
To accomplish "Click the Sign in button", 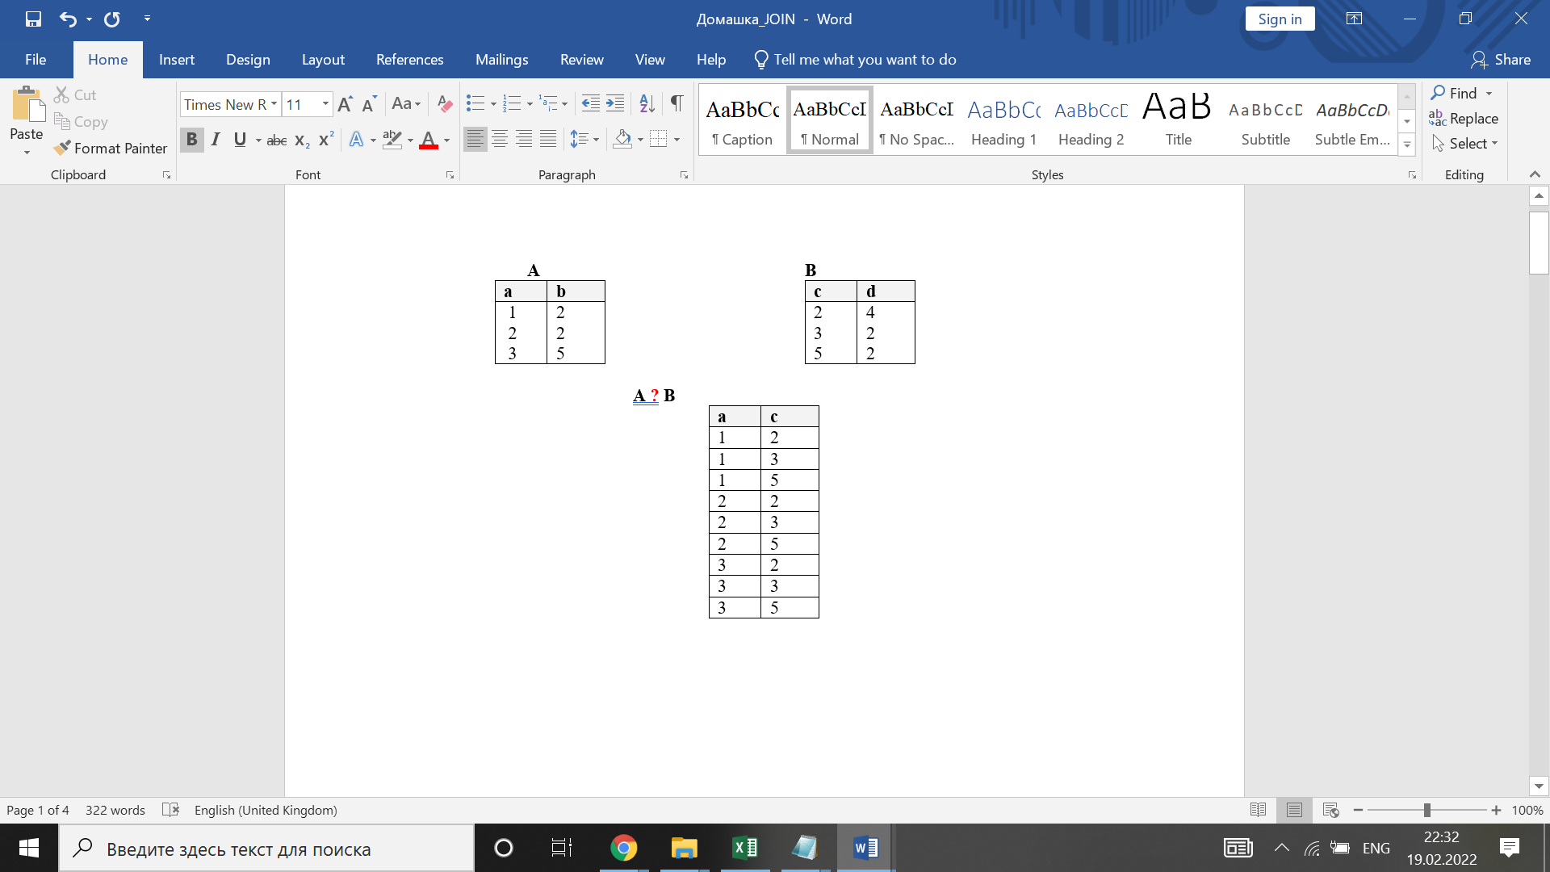I will tap(1280, 19).
